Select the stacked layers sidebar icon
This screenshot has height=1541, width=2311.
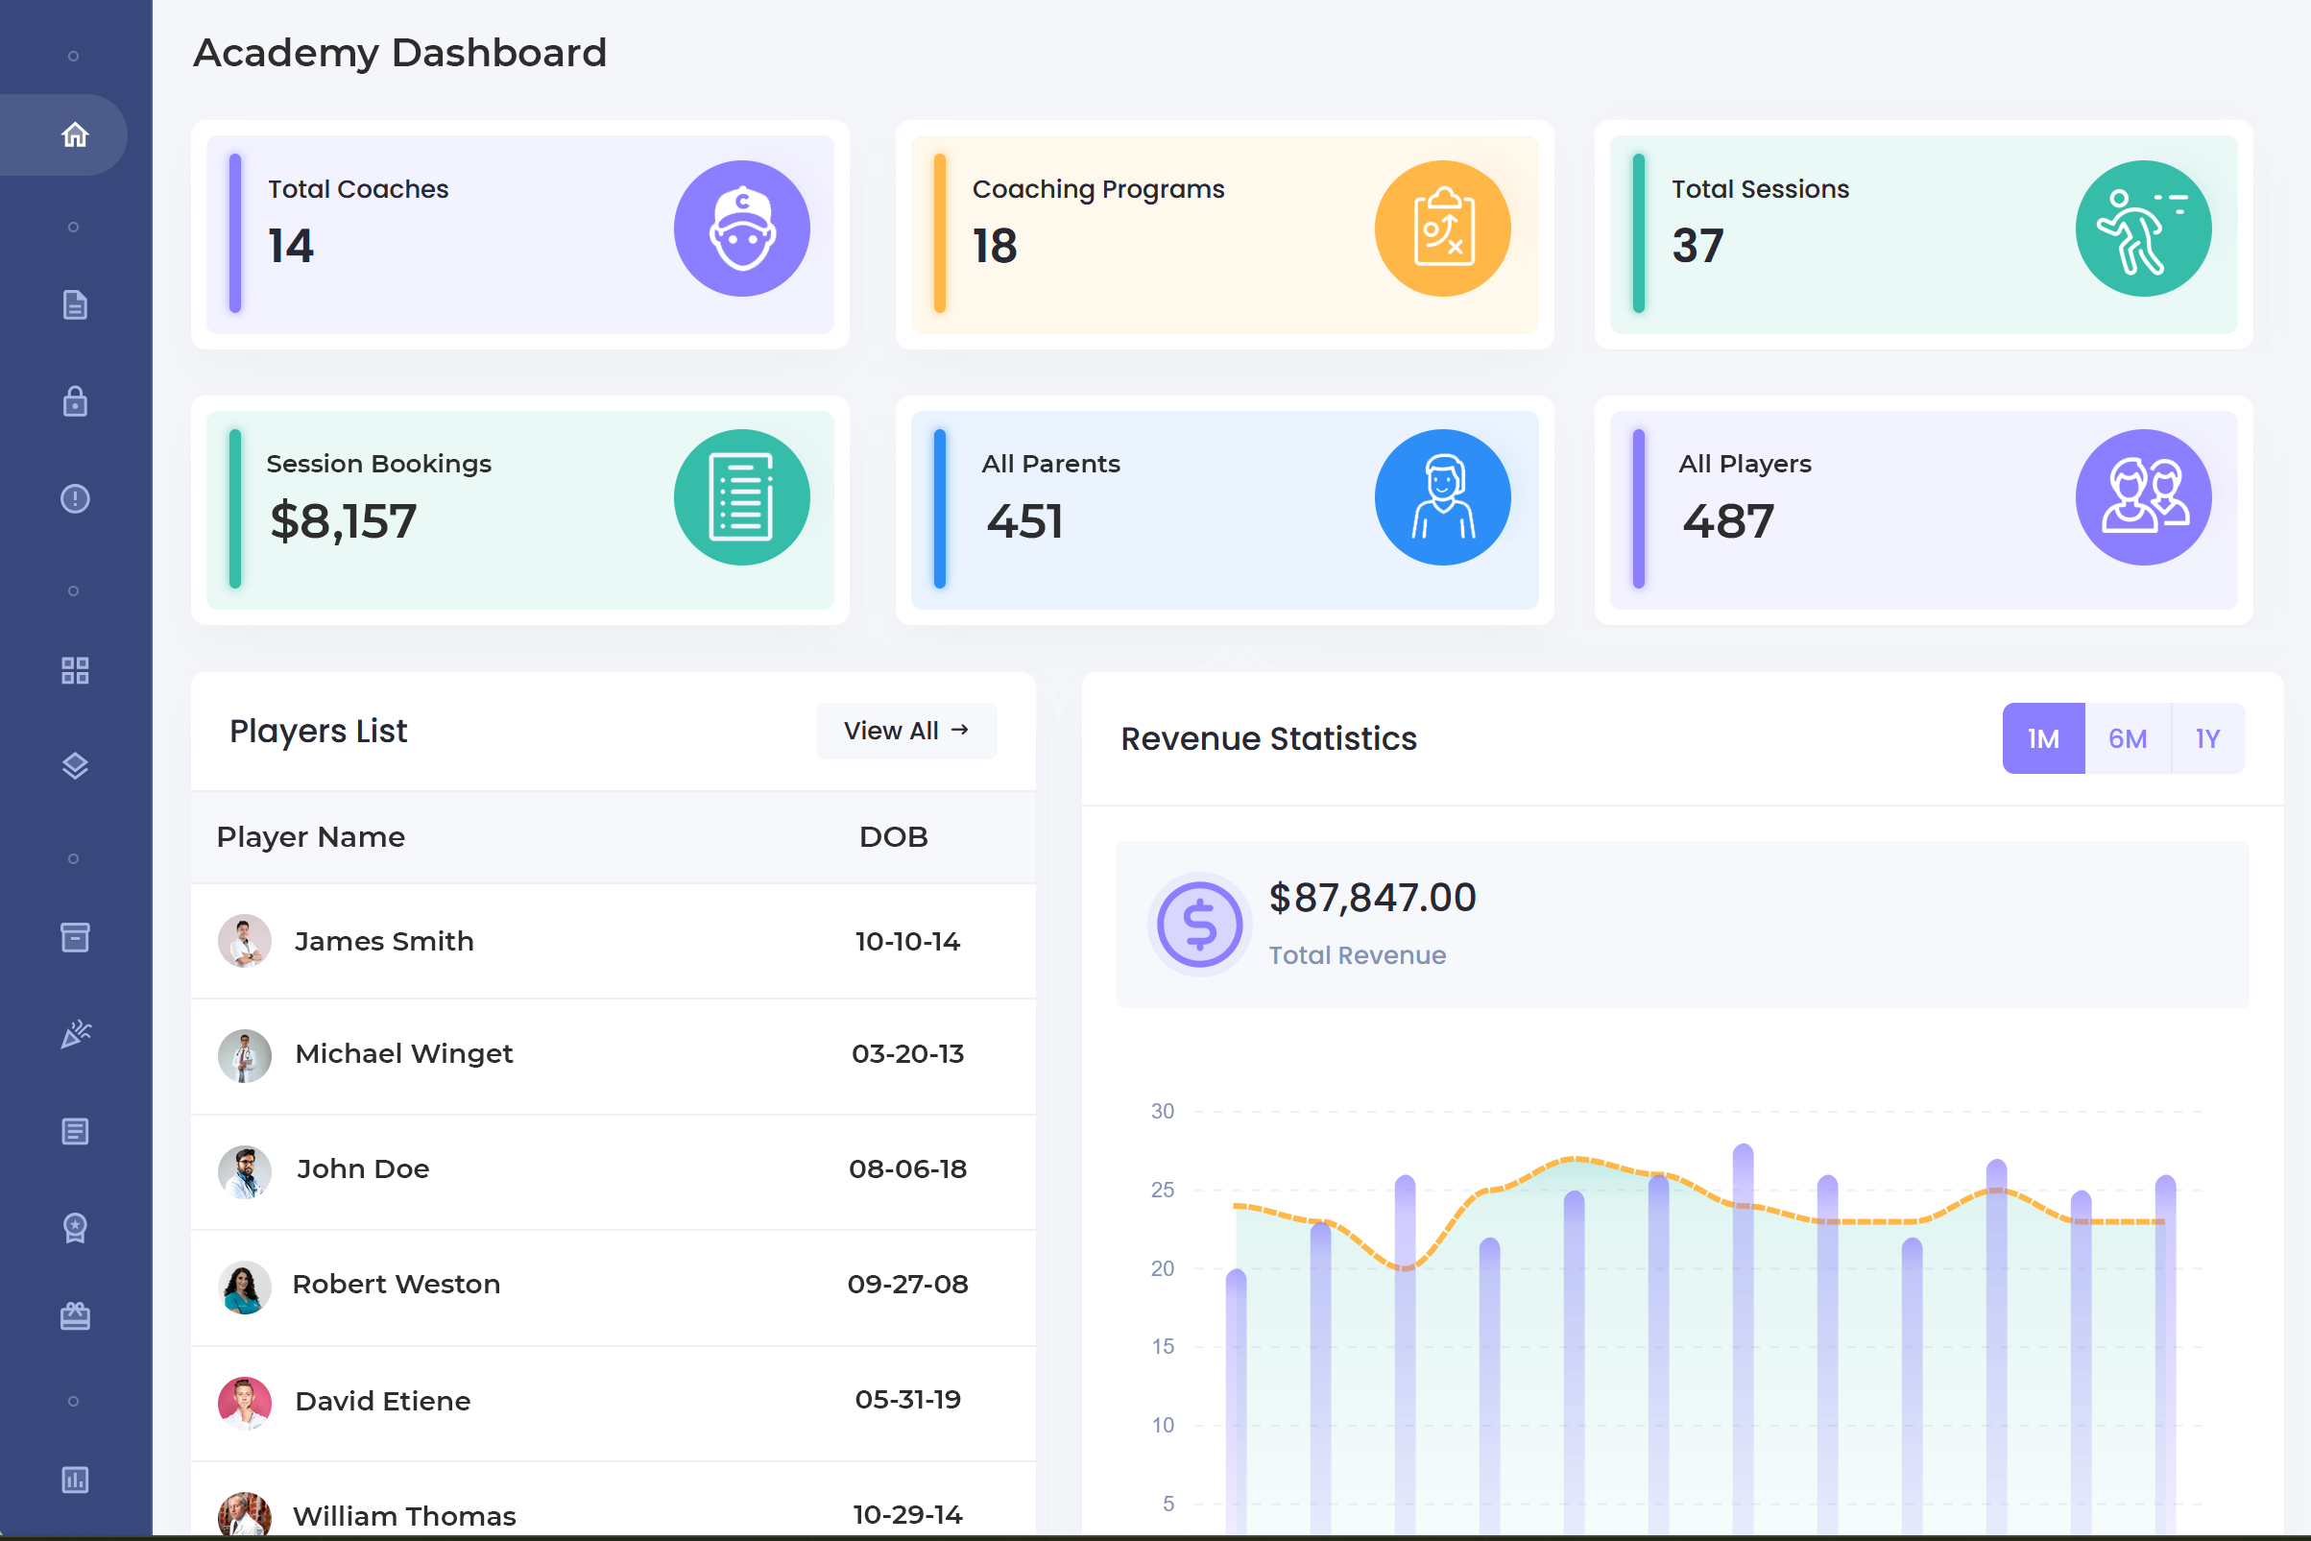pos(76,766)
